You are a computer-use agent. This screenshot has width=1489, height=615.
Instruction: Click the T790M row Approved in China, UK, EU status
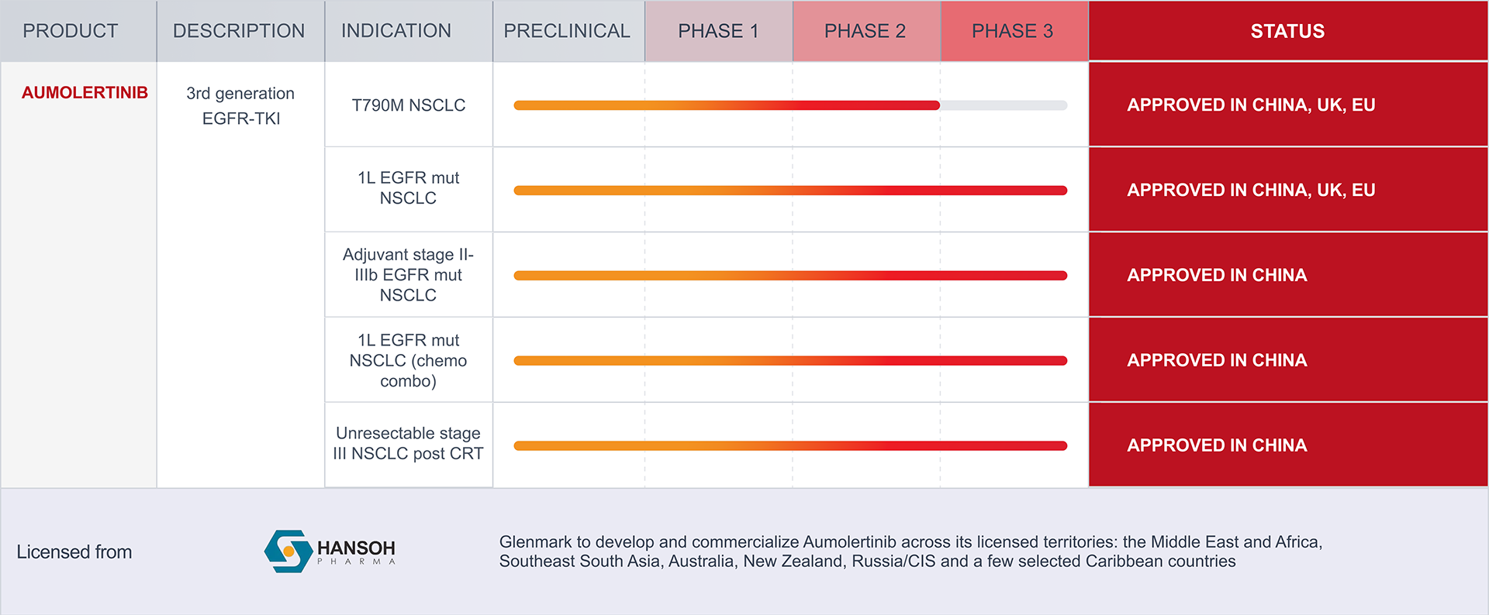(1251, 105)
